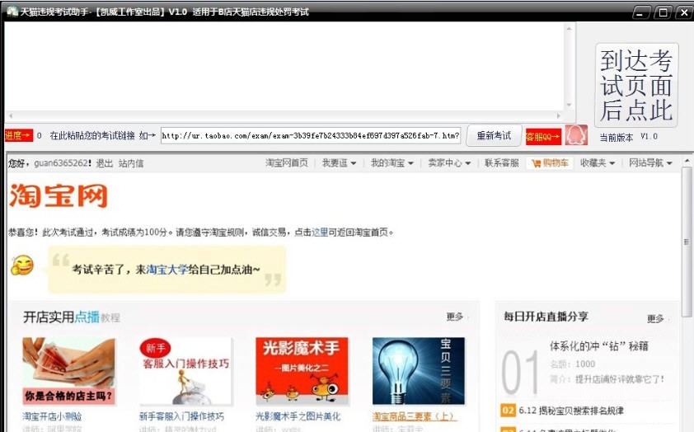Open the light bulb 宝贝三要素 thumbnail
Screen dimensions: 694x432
tap(419, 371)
